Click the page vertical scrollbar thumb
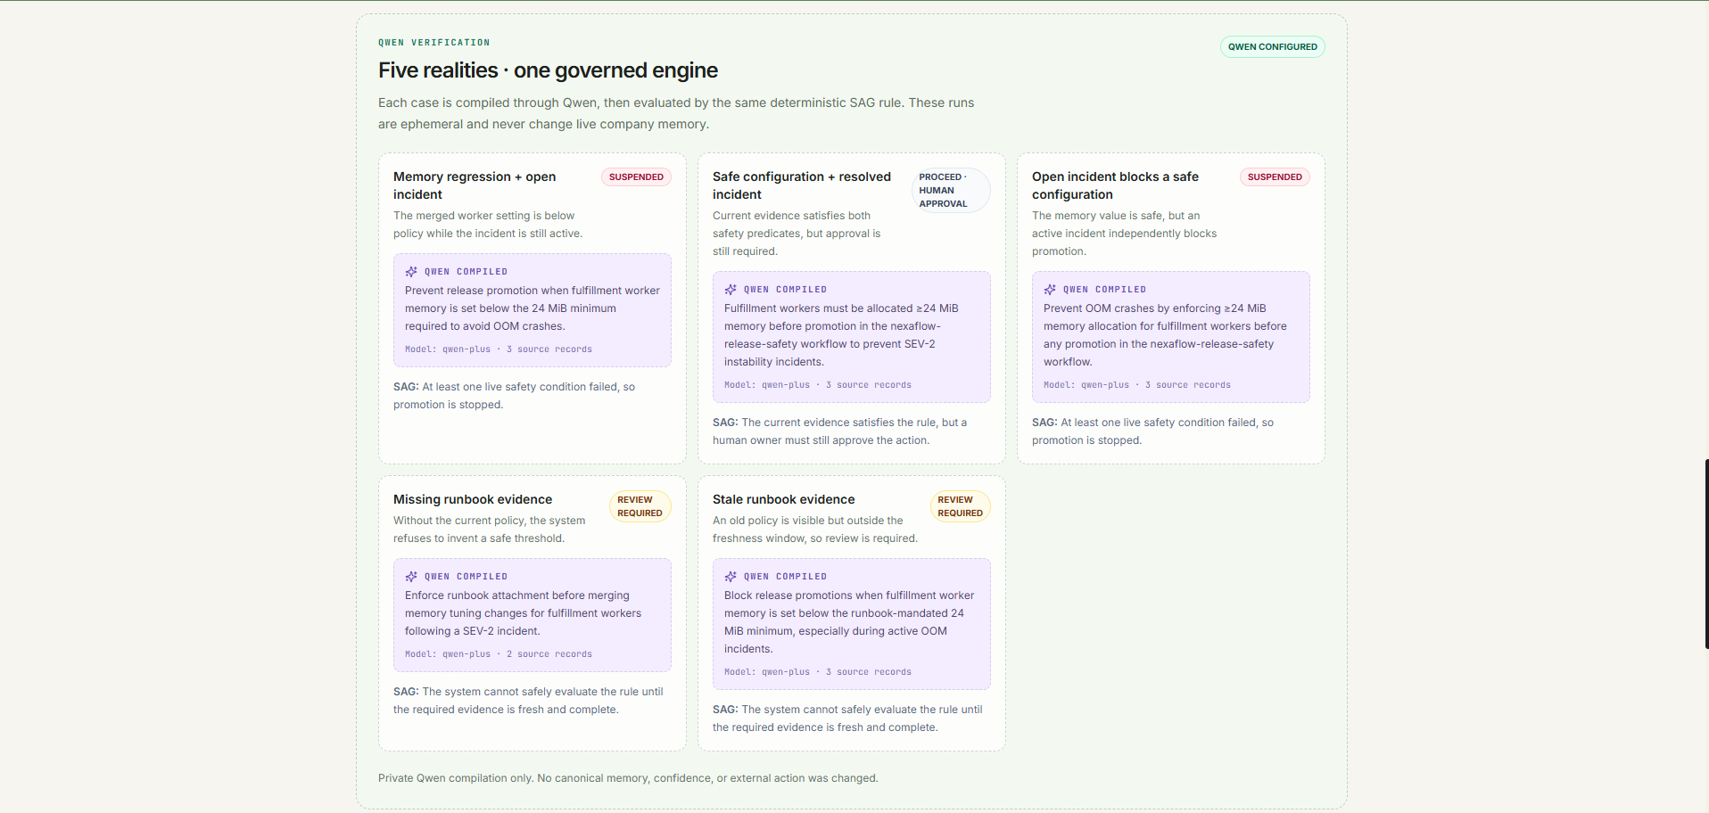Screen dimensions: 1709x813 tap(1706, 554)
